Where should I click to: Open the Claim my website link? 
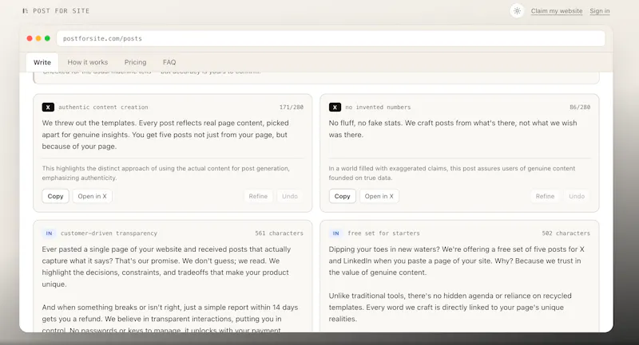557,11
